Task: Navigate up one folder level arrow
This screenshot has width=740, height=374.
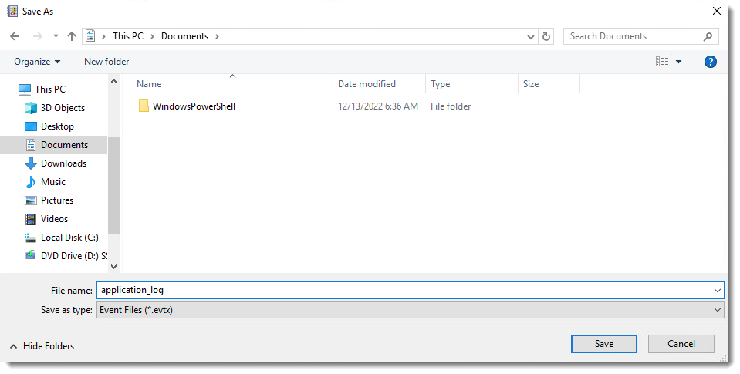Action: click(72, 36)
